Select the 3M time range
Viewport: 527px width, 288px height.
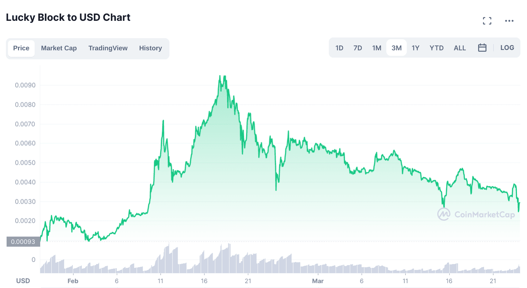point(396,48)
